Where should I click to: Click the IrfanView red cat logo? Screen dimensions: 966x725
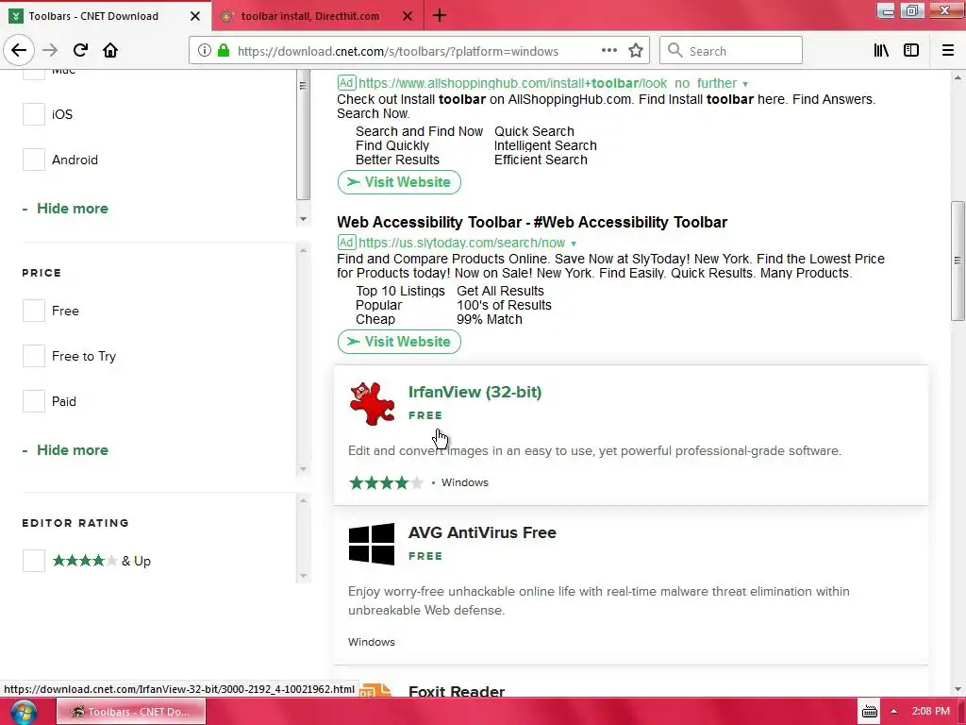[x=372, y=404]
